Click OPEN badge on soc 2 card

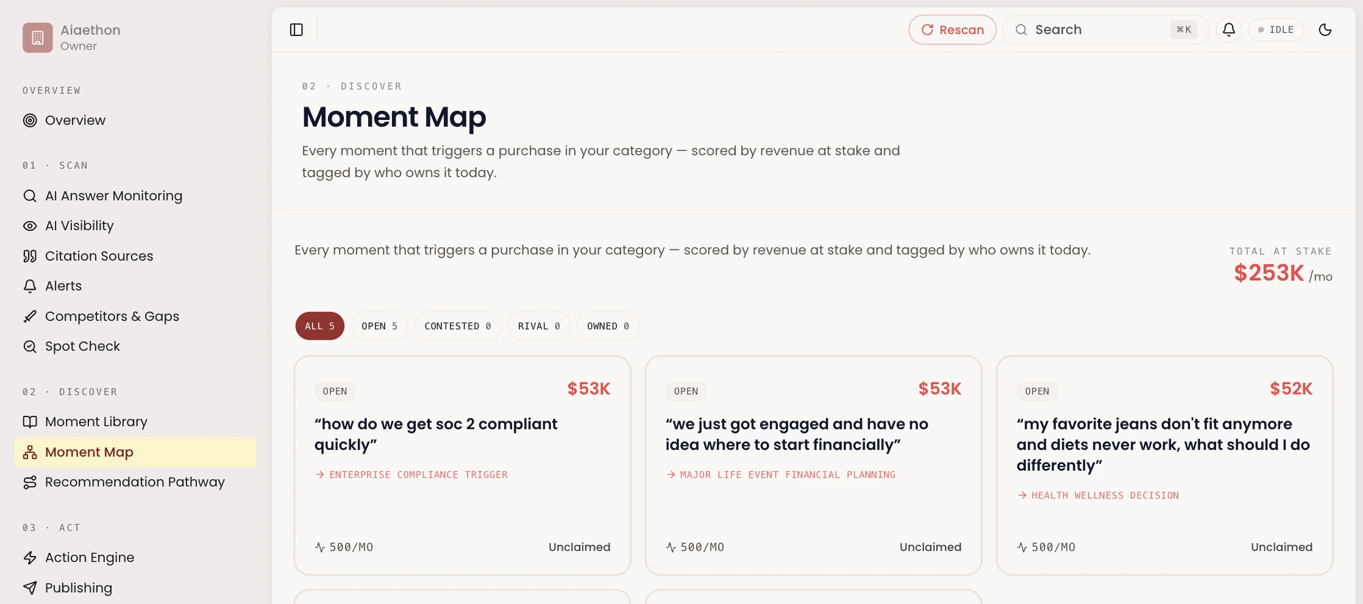tap(335, 392)
